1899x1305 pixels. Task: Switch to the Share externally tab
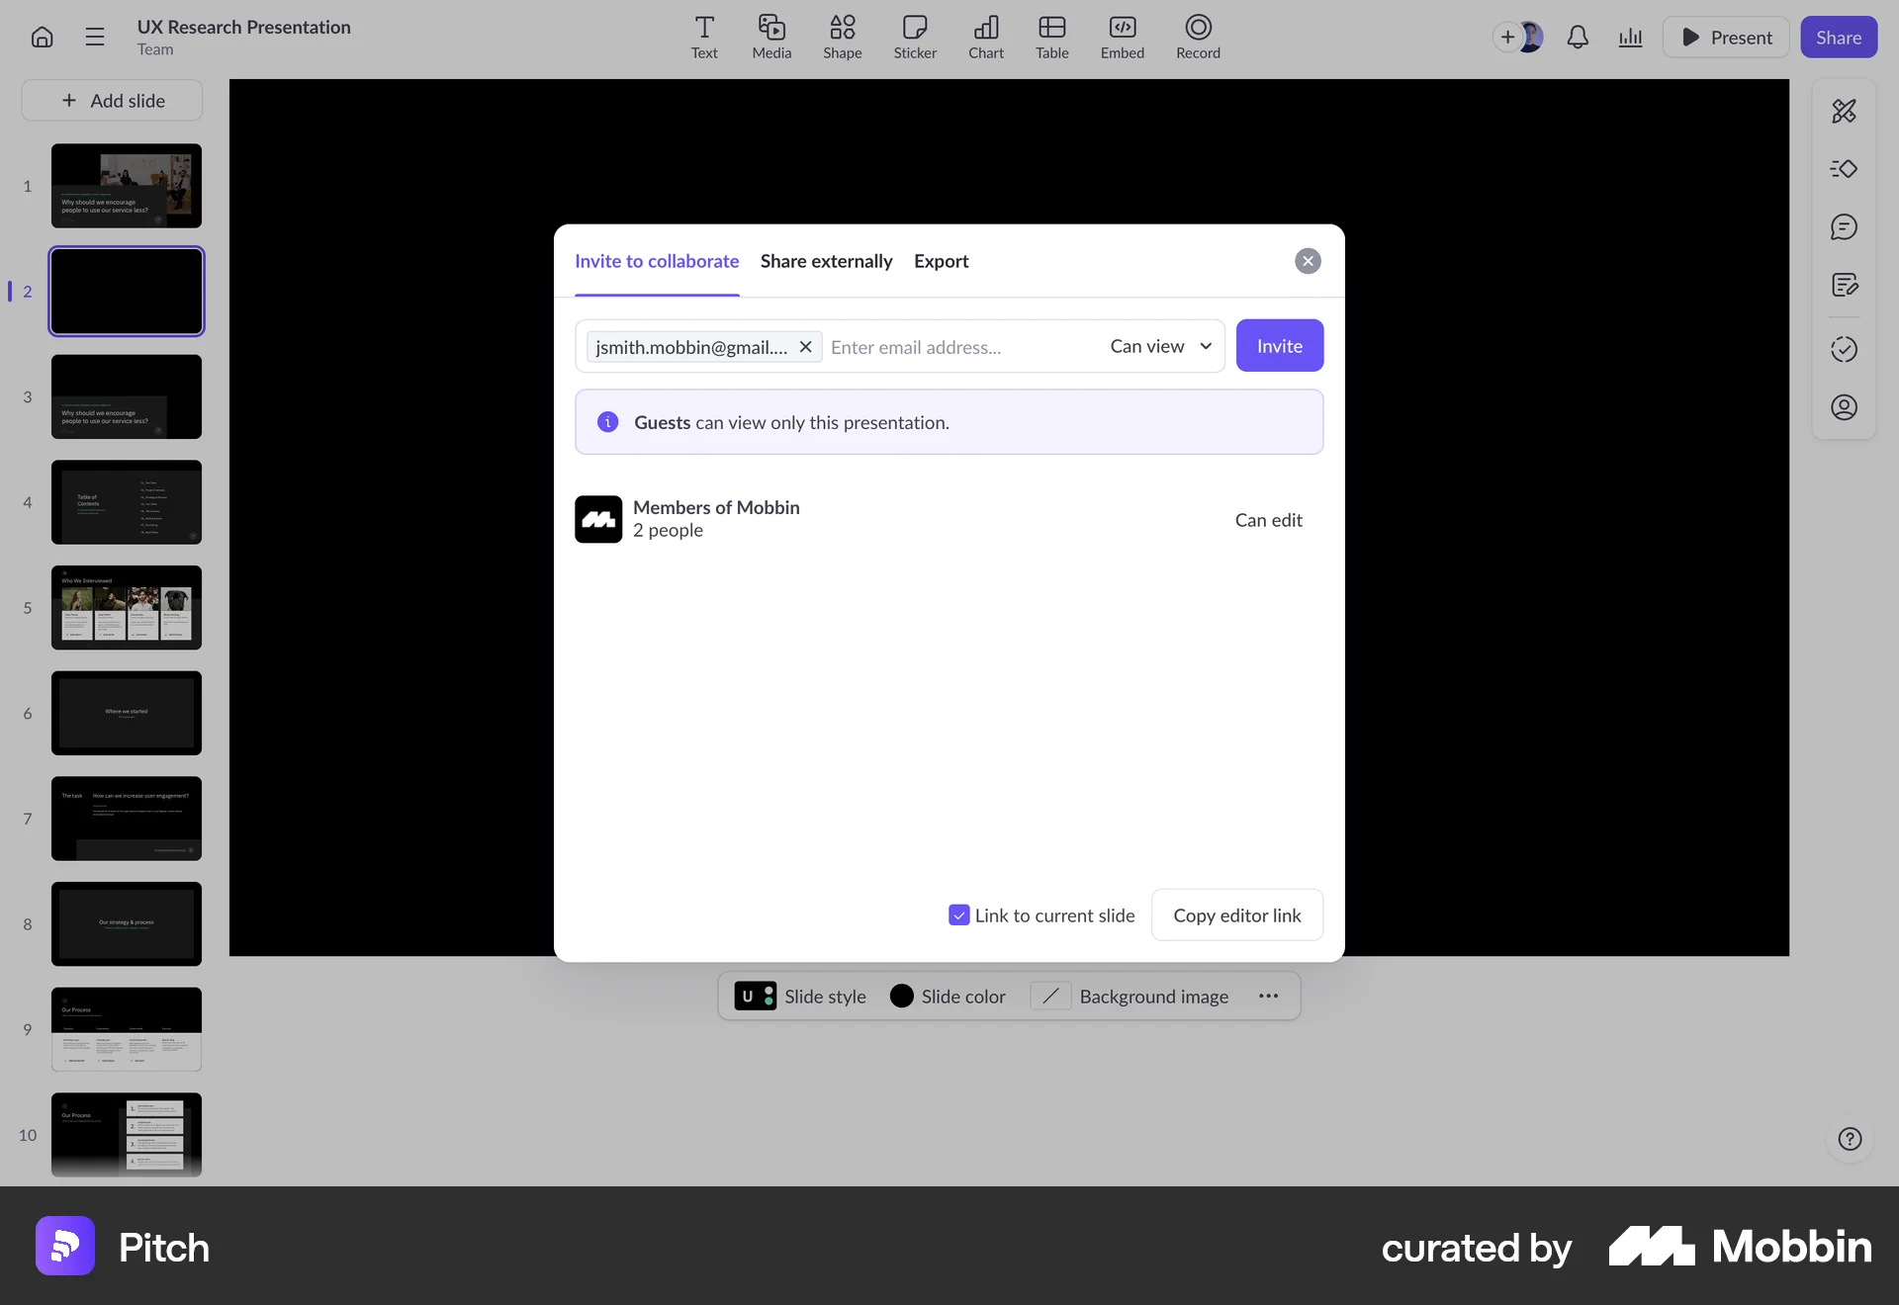point(826,261)
